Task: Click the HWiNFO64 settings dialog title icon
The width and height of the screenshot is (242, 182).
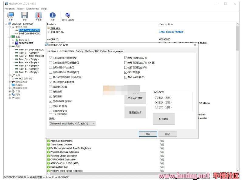Action: pos(47,45)
